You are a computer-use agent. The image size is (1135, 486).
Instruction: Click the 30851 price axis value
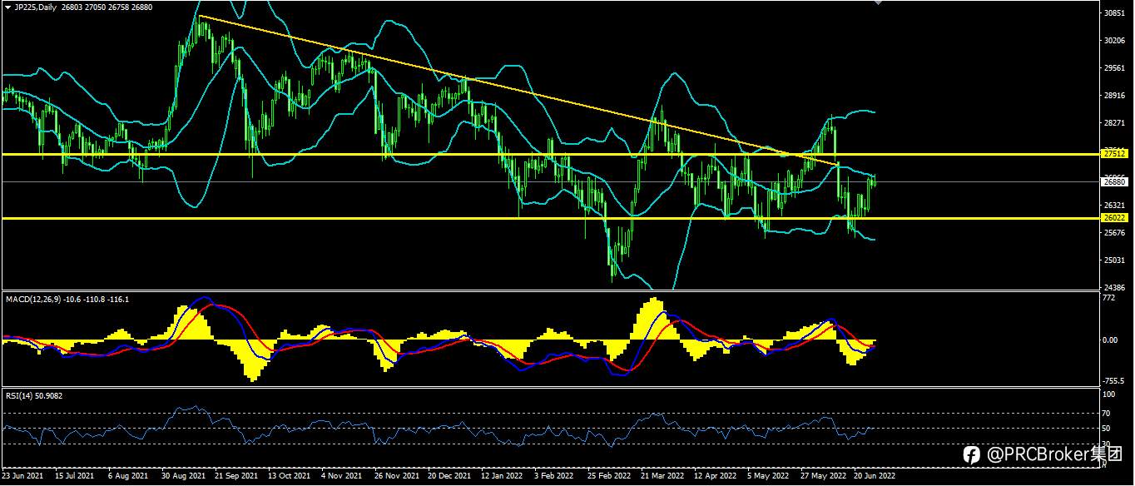[x=1114, y=13]
